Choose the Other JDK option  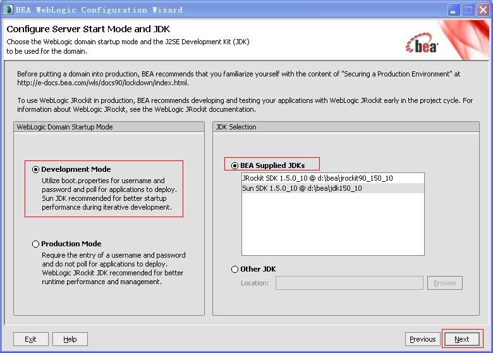point(234,269)
